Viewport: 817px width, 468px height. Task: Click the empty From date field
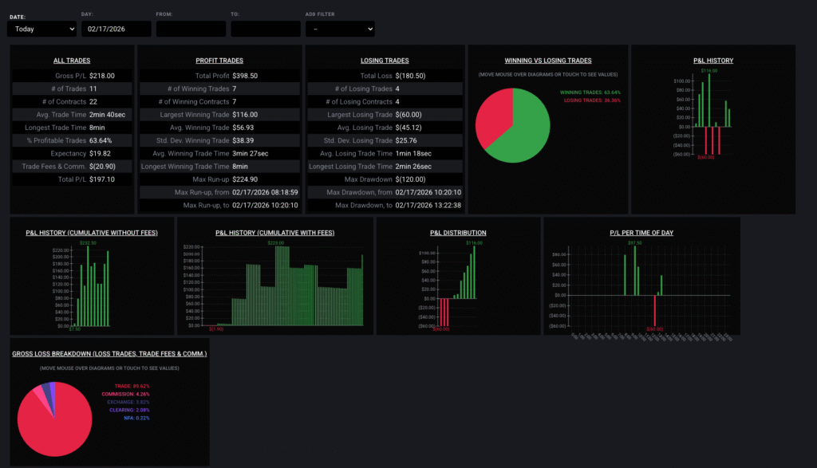191,29
